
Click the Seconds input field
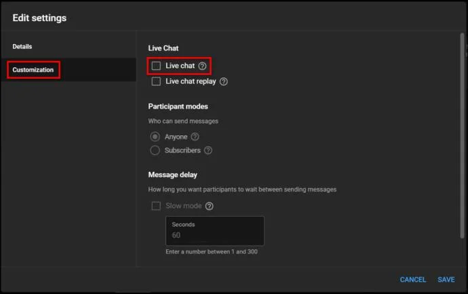tap(215, 231)
